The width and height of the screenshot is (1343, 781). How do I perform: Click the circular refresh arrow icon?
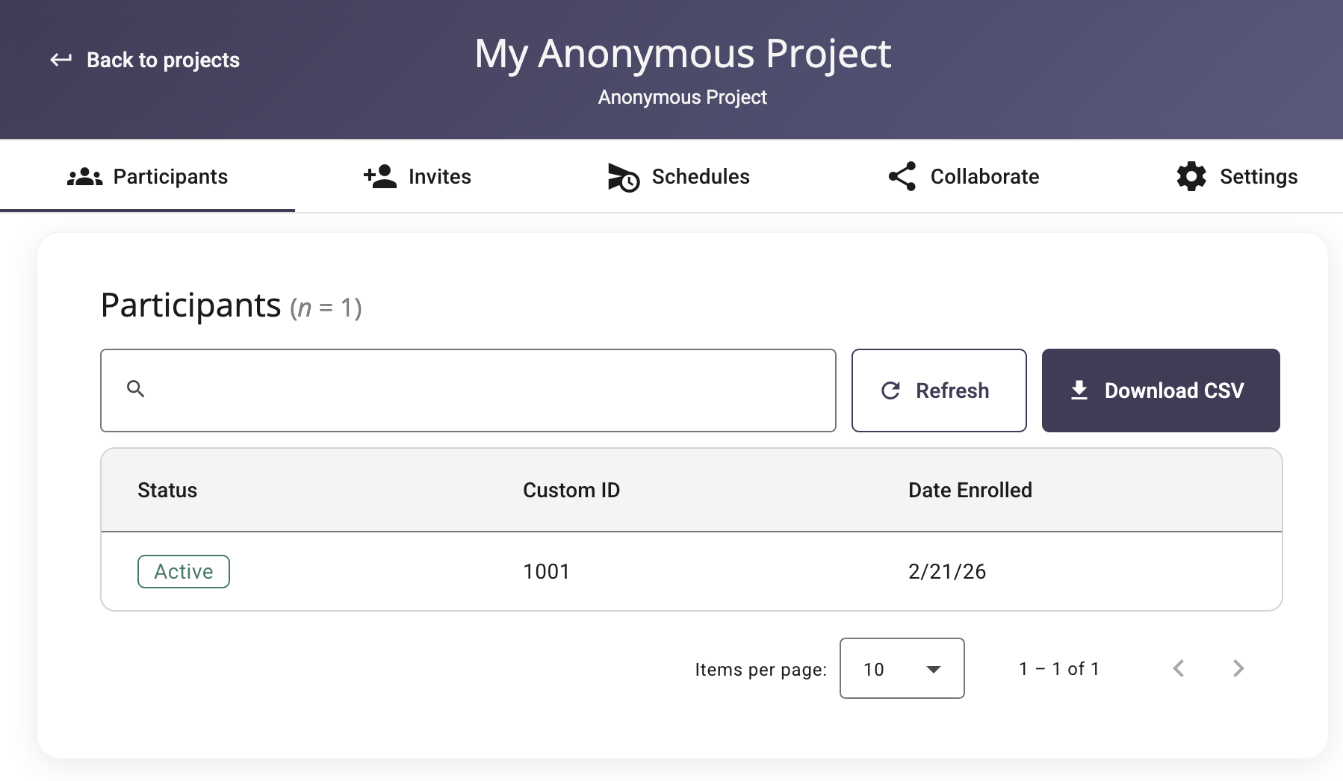click(890, 390)
